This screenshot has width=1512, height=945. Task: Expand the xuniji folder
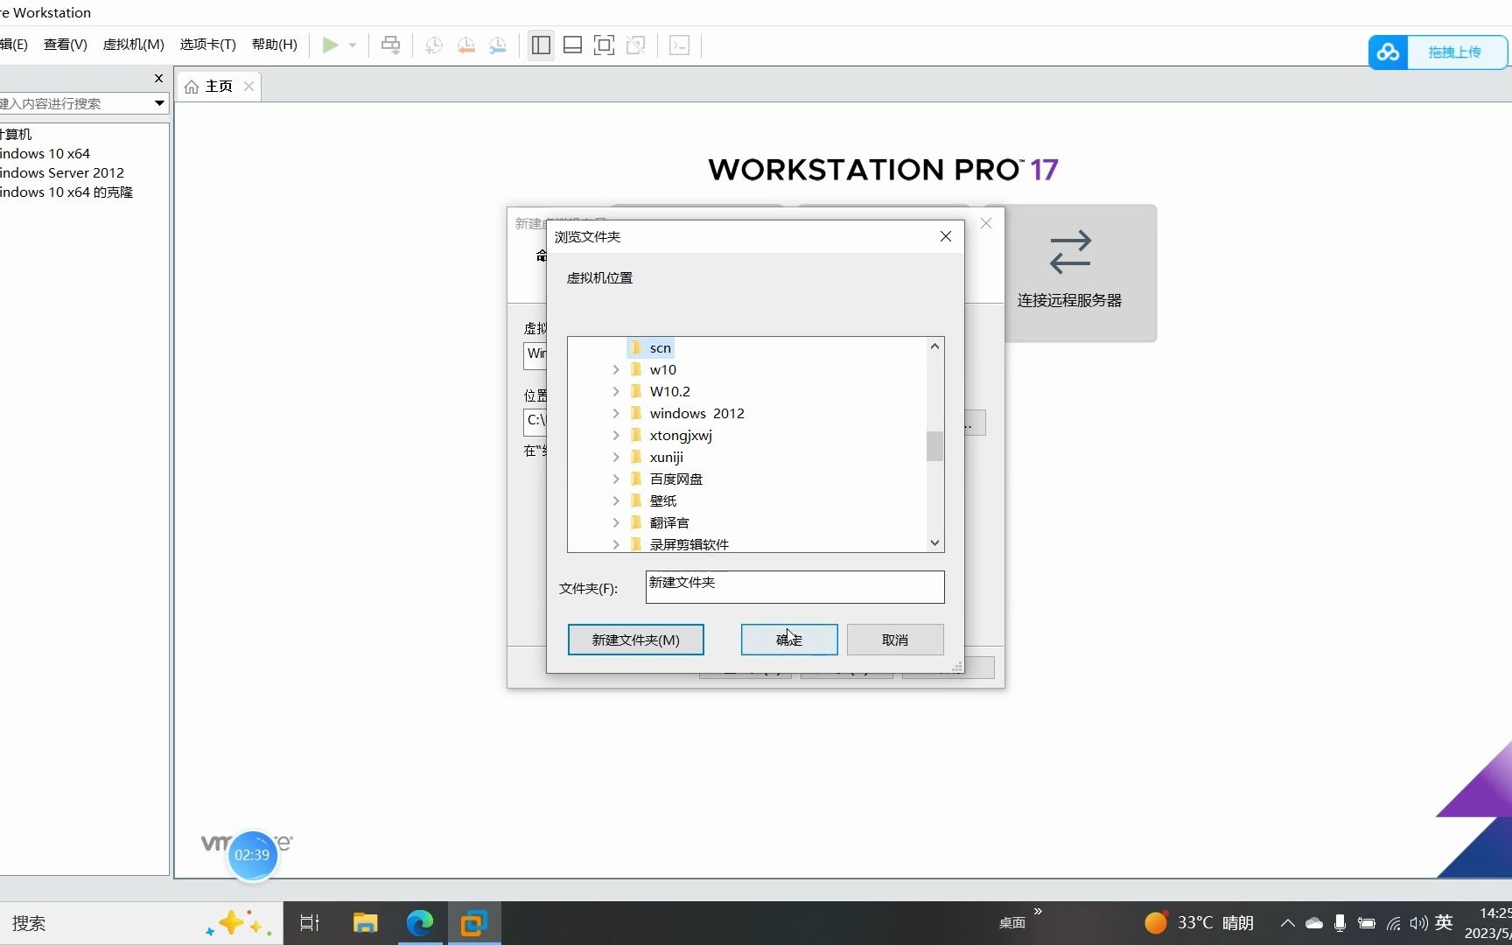pos(616,458)
